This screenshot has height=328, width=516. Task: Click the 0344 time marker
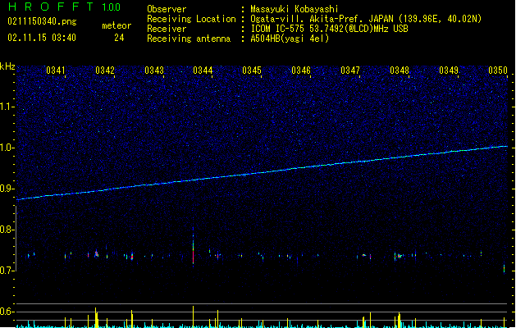pos(203,71)
